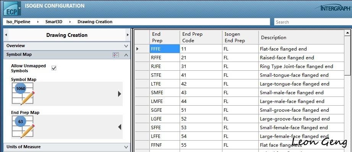352x152 pixels.
Task: Go to next panel using right arrow
Action: 128,35
